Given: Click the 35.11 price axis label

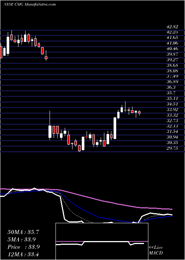Looking at the screenshot, I should [x=172, y=98].
